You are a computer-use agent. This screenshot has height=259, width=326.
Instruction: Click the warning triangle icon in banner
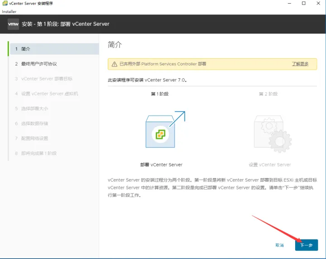115,64
